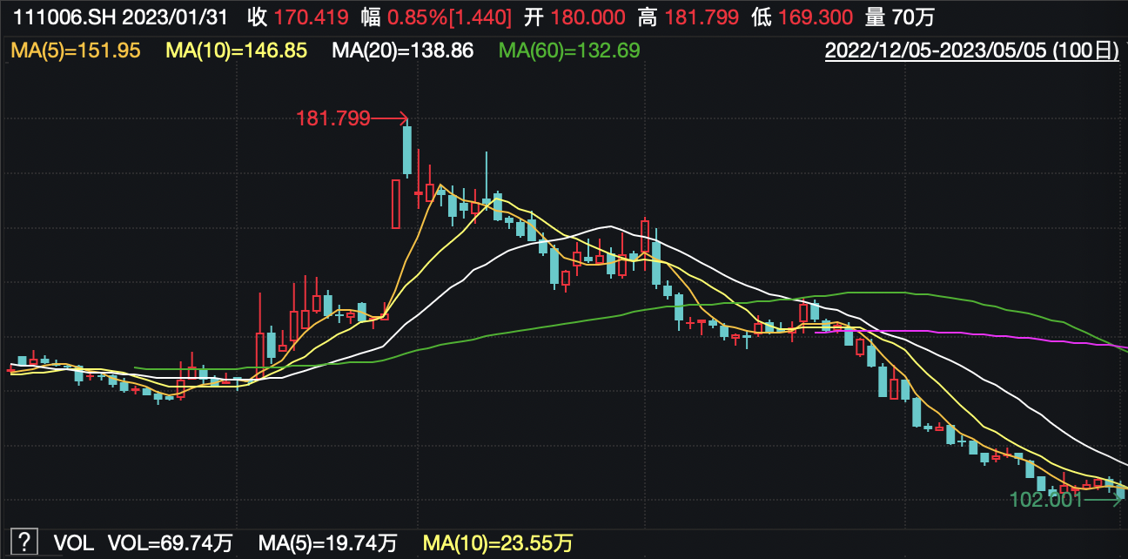
Task: Click the MA(60)=132.69 indicator label
Action: (569, 51)
